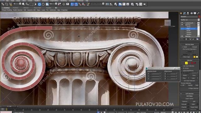This screenshot has width=201, height=113.
Task: Toggle the Snaps Toggle icon
Action: [72, 4]
